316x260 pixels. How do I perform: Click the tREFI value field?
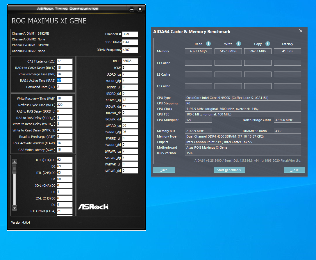point(130,61)
